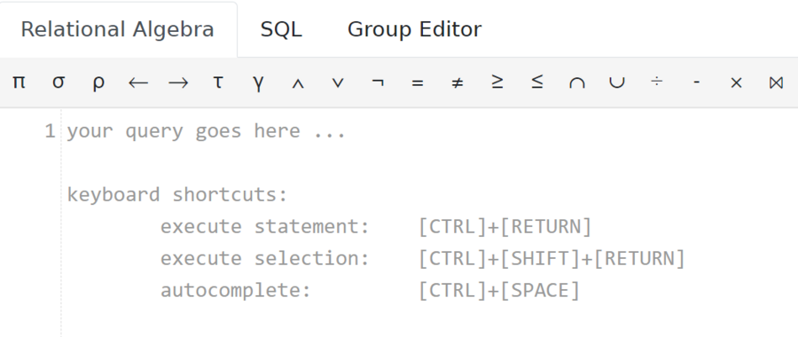Insert the logical OR ∨ symbol

tap(338, 82)
